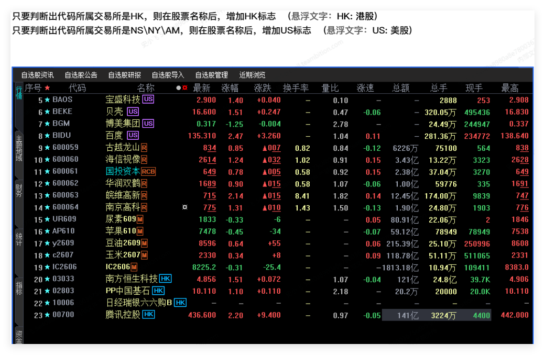Select the 行情 vertical sidebar tab
545x355 pixels.
coord(19,93)
